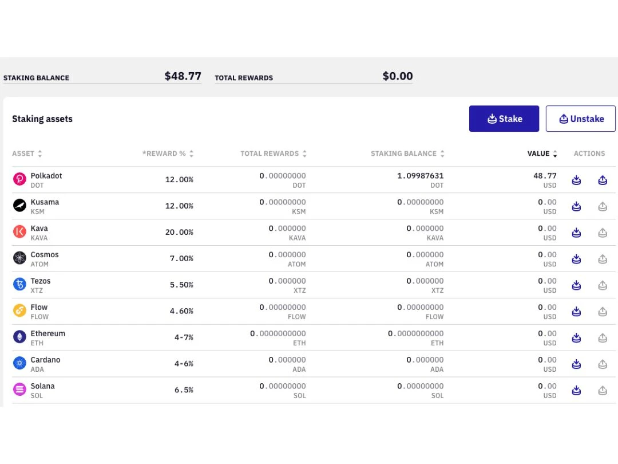
Task: Unstake icon in Tezos row
Action: click(603, 285)
